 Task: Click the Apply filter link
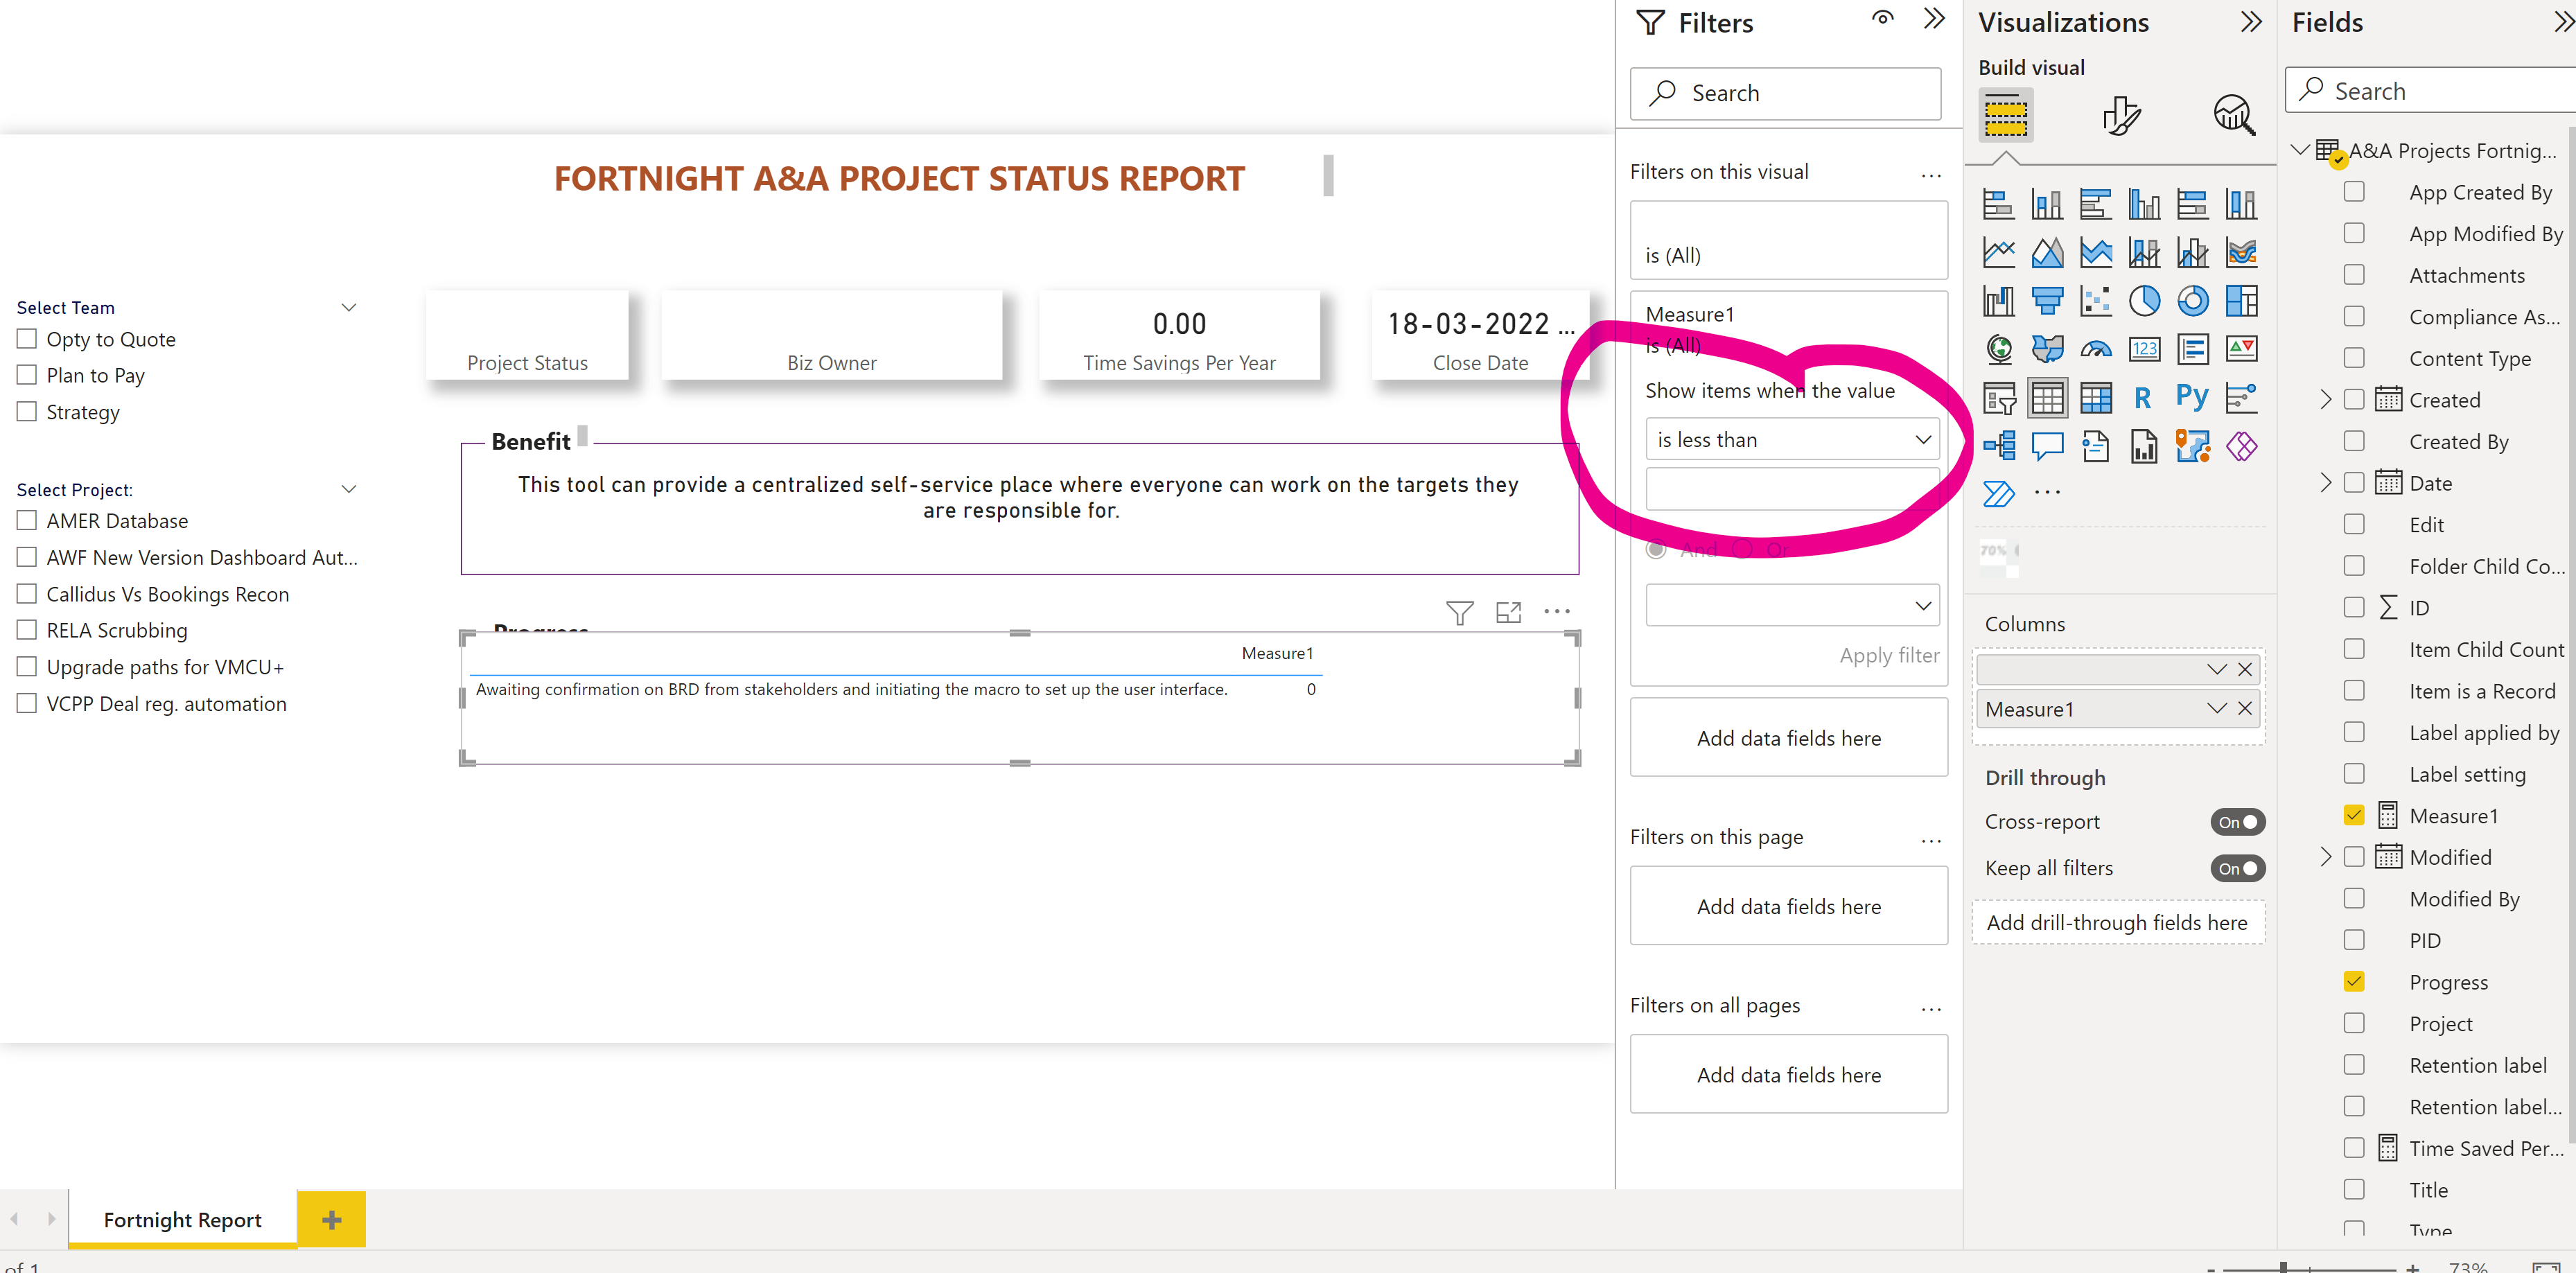click(x=1889, y=656)
